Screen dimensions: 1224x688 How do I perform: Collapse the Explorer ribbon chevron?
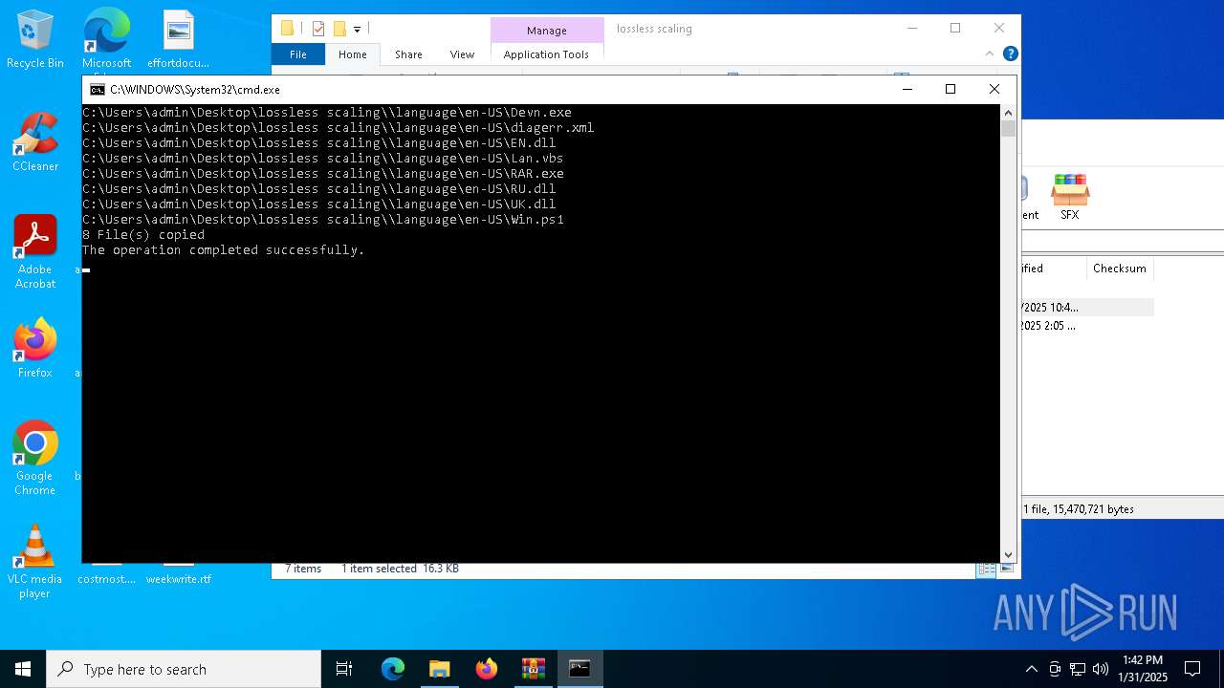pyautogui.click(x=989, y=54)
